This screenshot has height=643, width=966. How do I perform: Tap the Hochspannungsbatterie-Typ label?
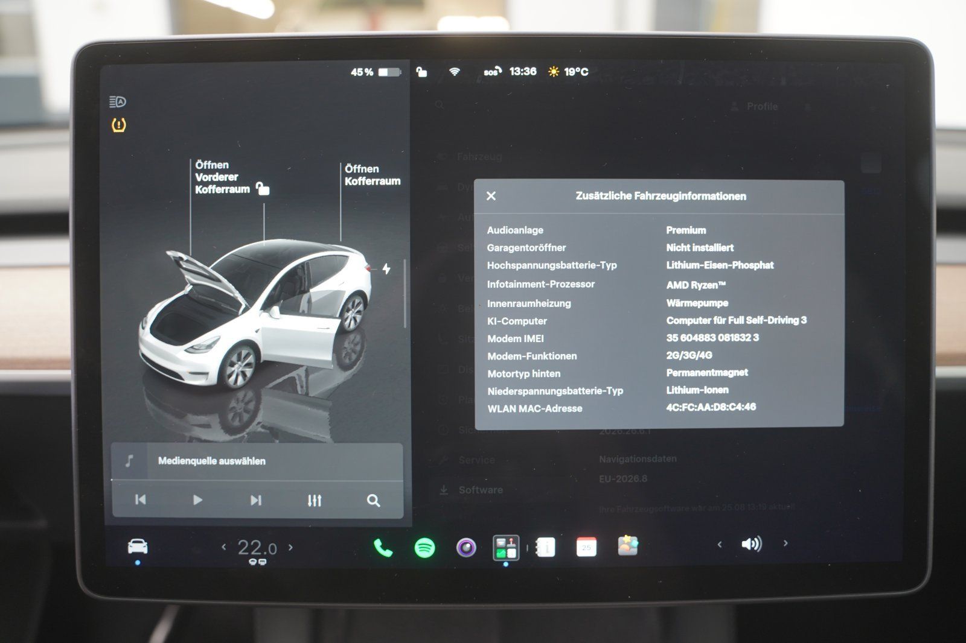pyautogui.click(x=552, y=265)
